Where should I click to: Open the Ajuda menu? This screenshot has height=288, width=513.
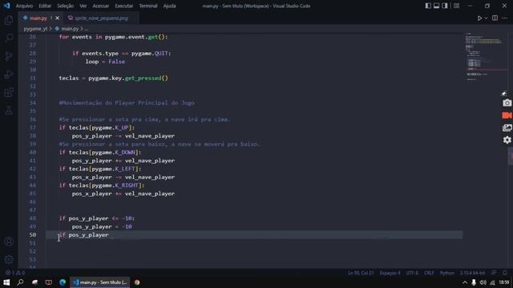point(169,6)
